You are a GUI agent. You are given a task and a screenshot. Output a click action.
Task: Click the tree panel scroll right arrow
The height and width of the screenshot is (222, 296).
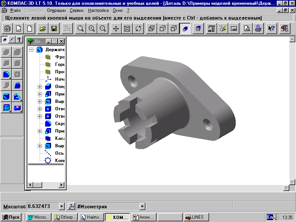61,185
